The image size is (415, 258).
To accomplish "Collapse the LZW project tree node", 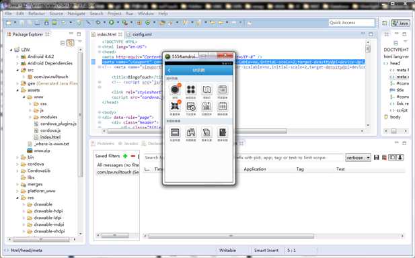I will pos(11,50).
